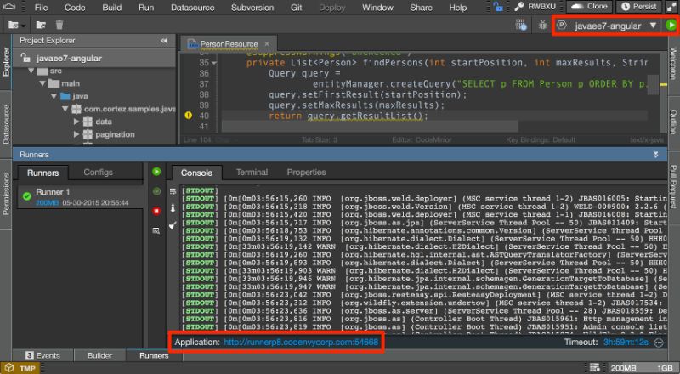
Task: Open the Code menu
Action: (75, 8)
